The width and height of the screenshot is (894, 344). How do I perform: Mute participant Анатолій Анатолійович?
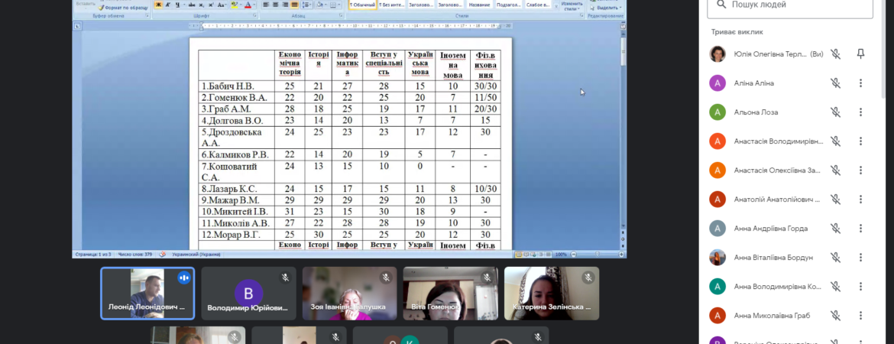[835, 199]
